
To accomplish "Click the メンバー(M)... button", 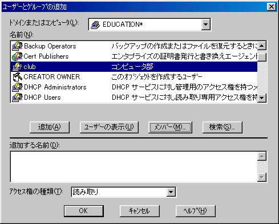I will tap(170, 127).
